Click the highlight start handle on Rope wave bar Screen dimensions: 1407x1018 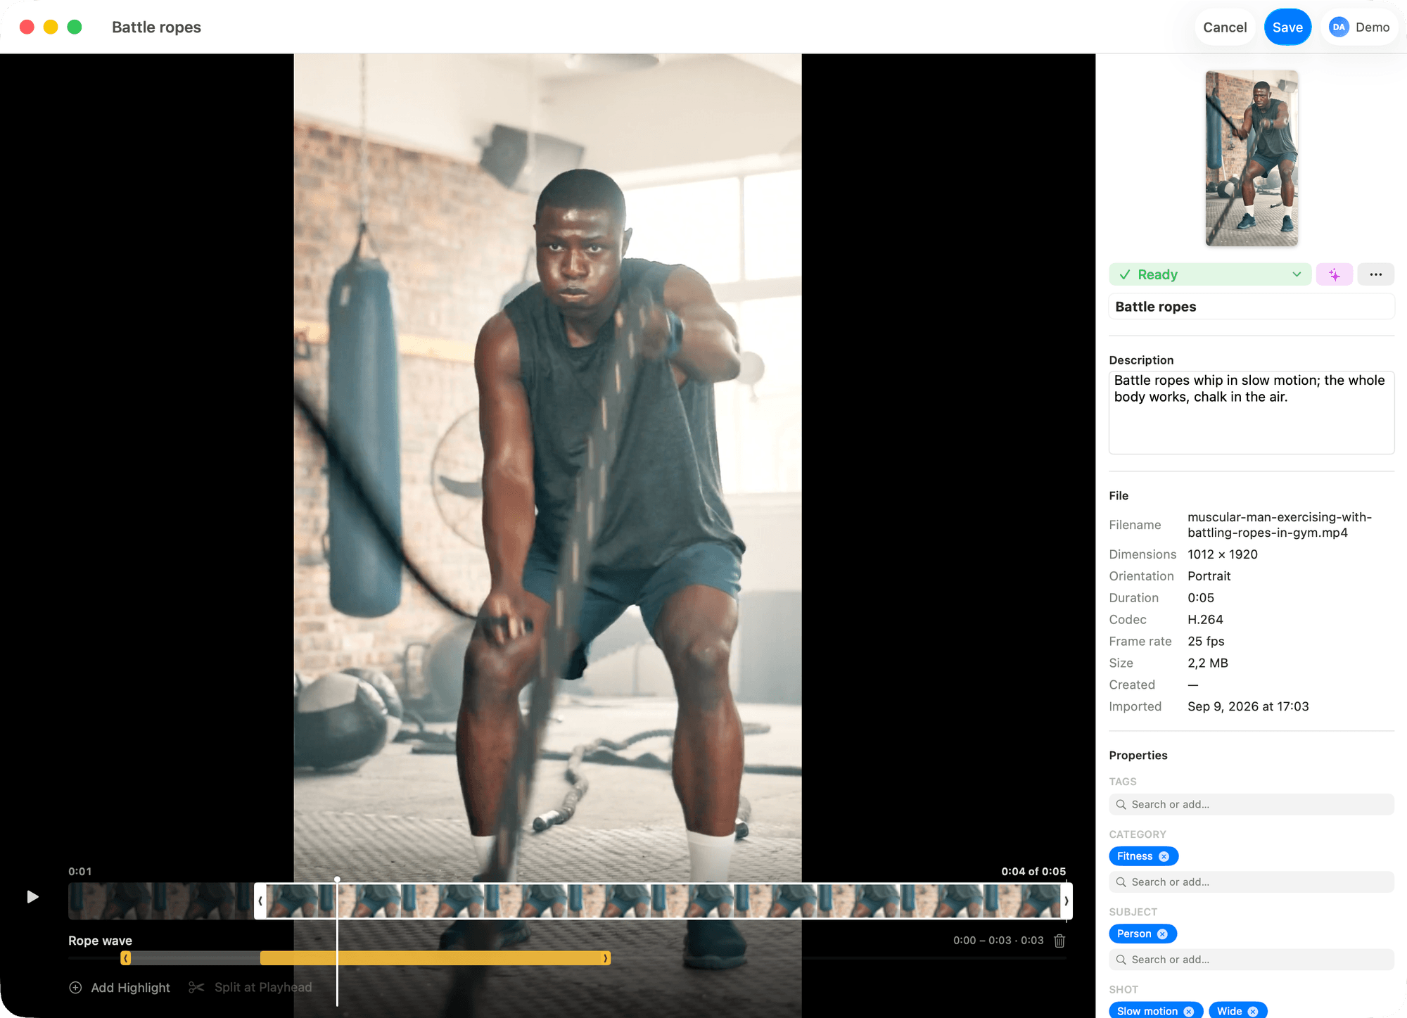[126, 958]
